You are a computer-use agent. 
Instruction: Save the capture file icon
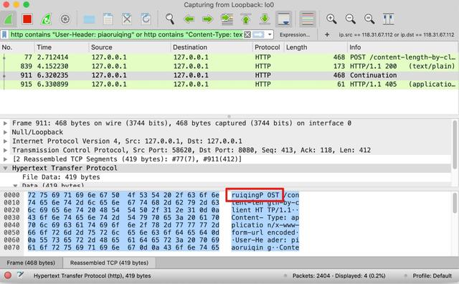(x=108, y=19)
